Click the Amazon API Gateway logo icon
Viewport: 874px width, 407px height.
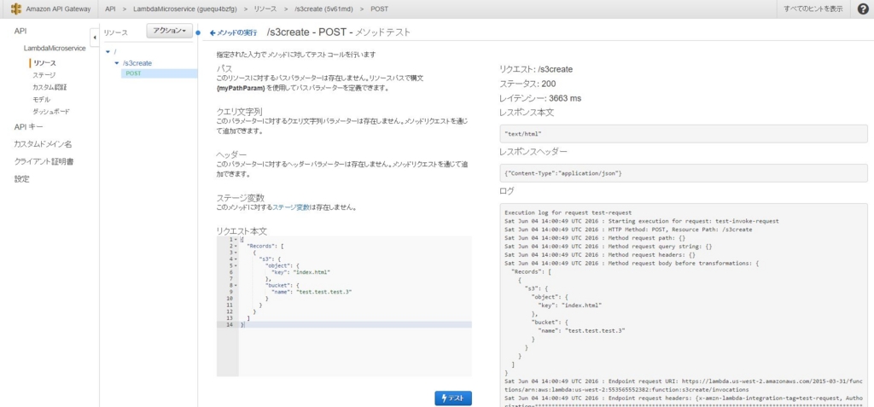point(15,9)
